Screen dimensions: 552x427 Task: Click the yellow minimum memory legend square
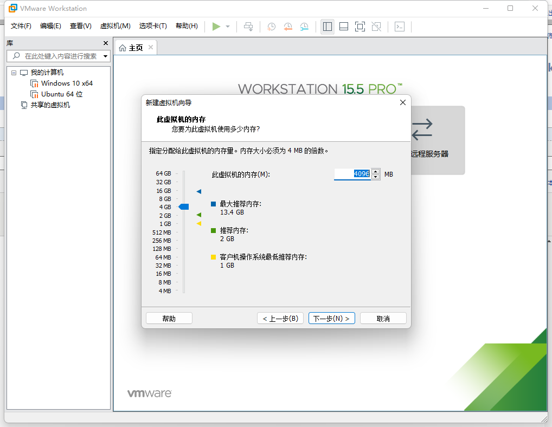213,257
